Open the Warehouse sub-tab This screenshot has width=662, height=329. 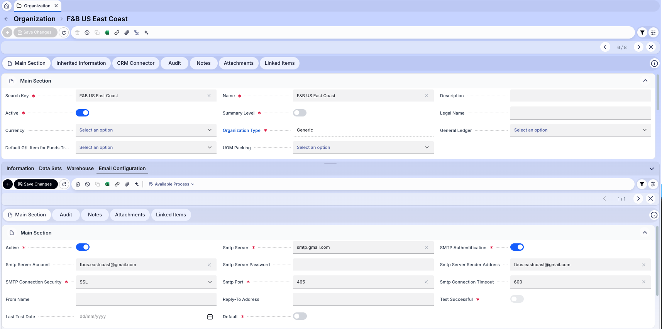pos(80,169)
